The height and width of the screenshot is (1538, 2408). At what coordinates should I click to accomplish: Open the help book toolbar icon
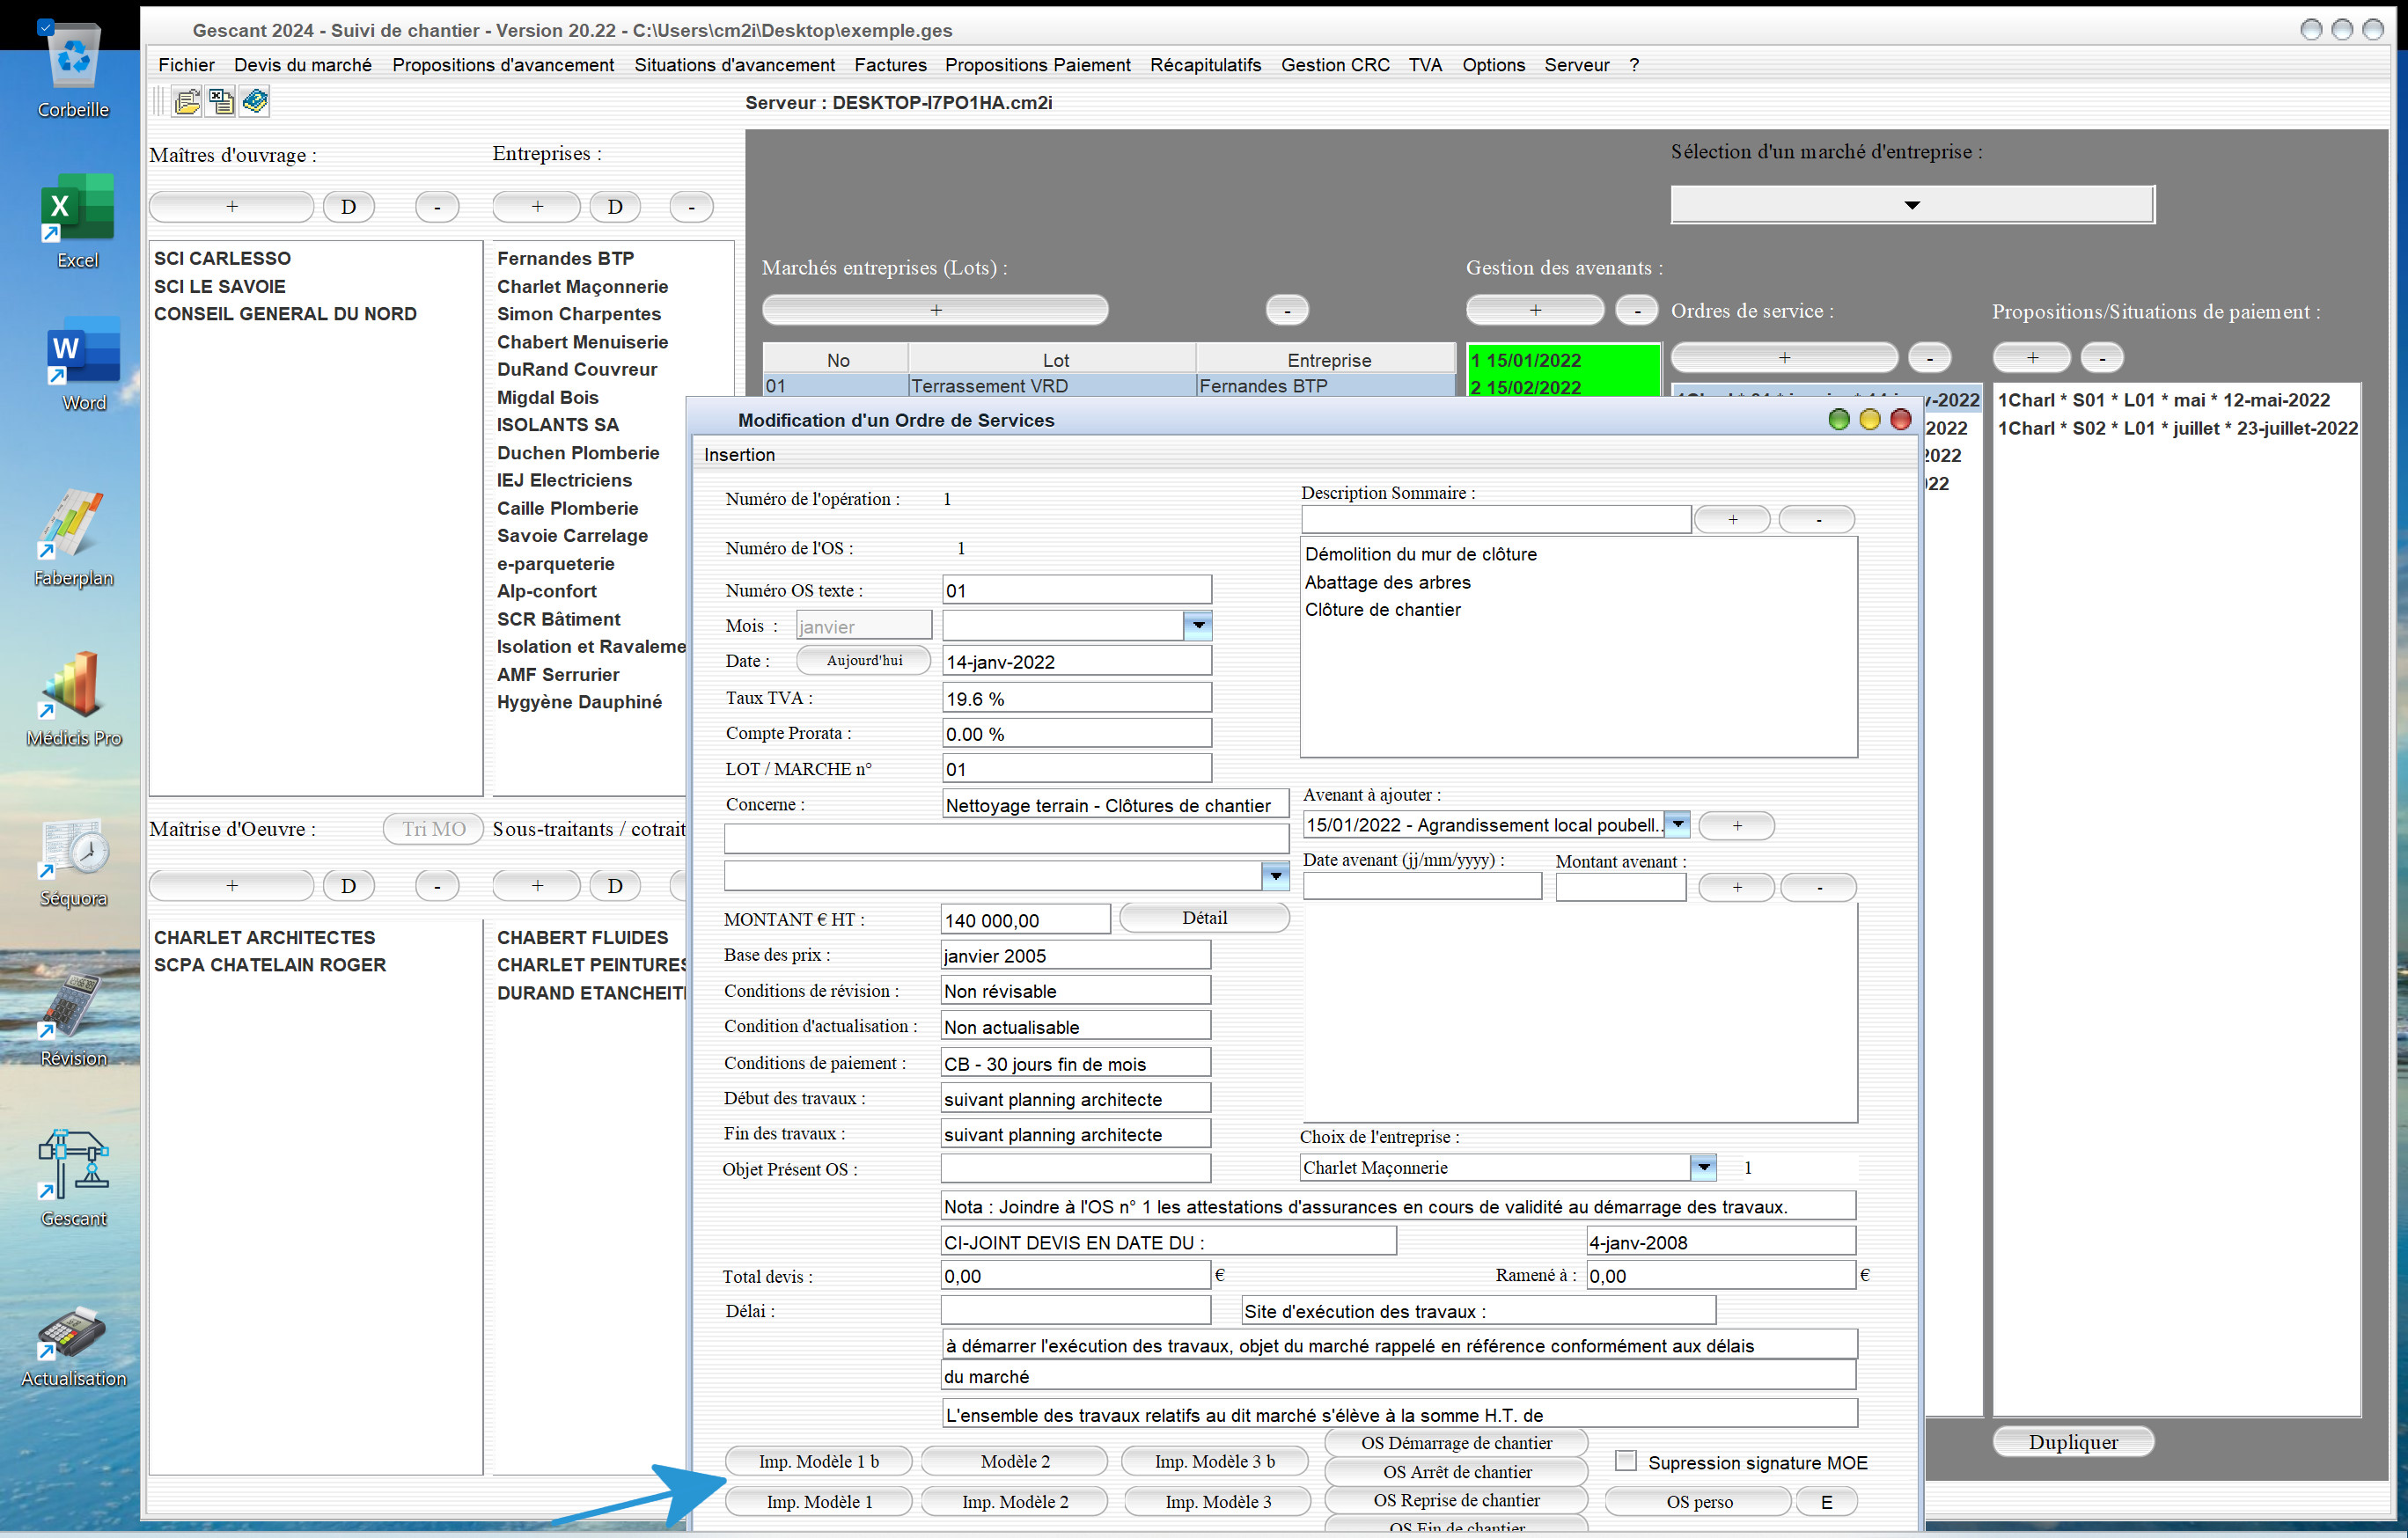[x=255, y=102]
